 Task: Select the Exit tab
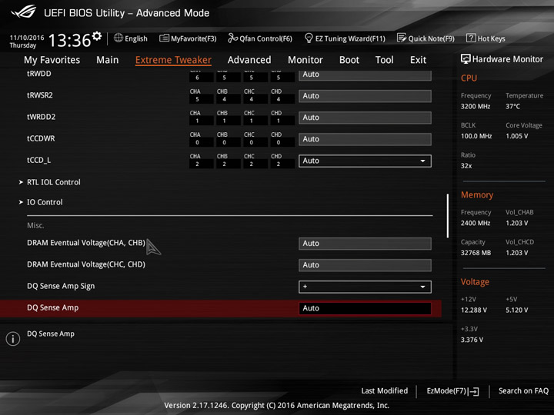point(418,60)
